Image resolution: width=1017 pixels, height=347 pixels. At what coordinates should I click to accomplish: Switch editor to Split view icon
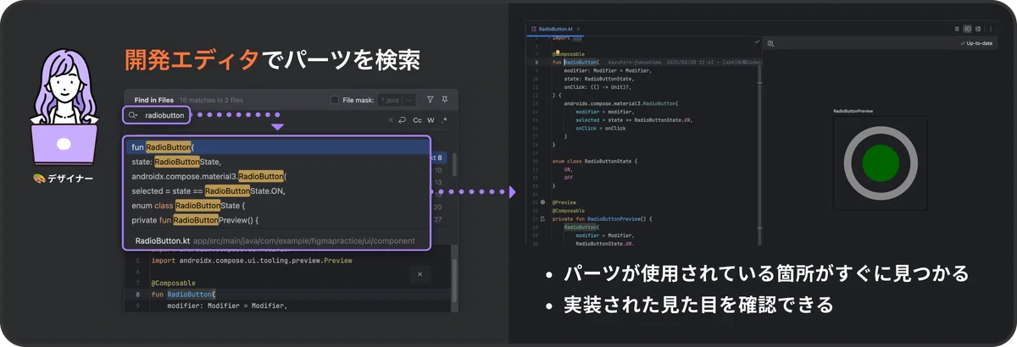968,29
